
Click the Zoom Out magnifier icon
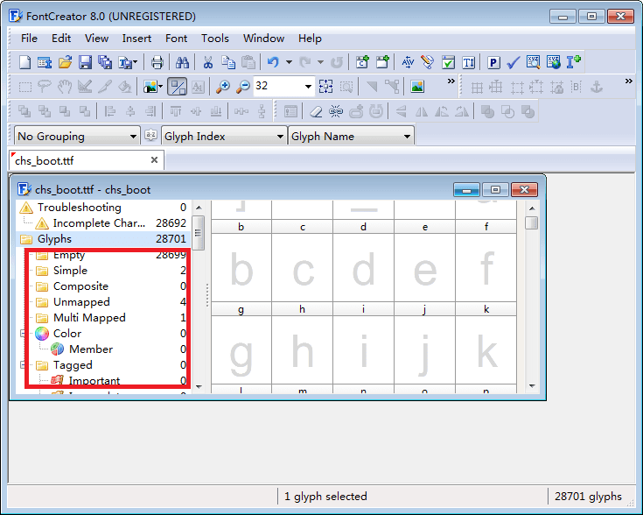[243, 87]
